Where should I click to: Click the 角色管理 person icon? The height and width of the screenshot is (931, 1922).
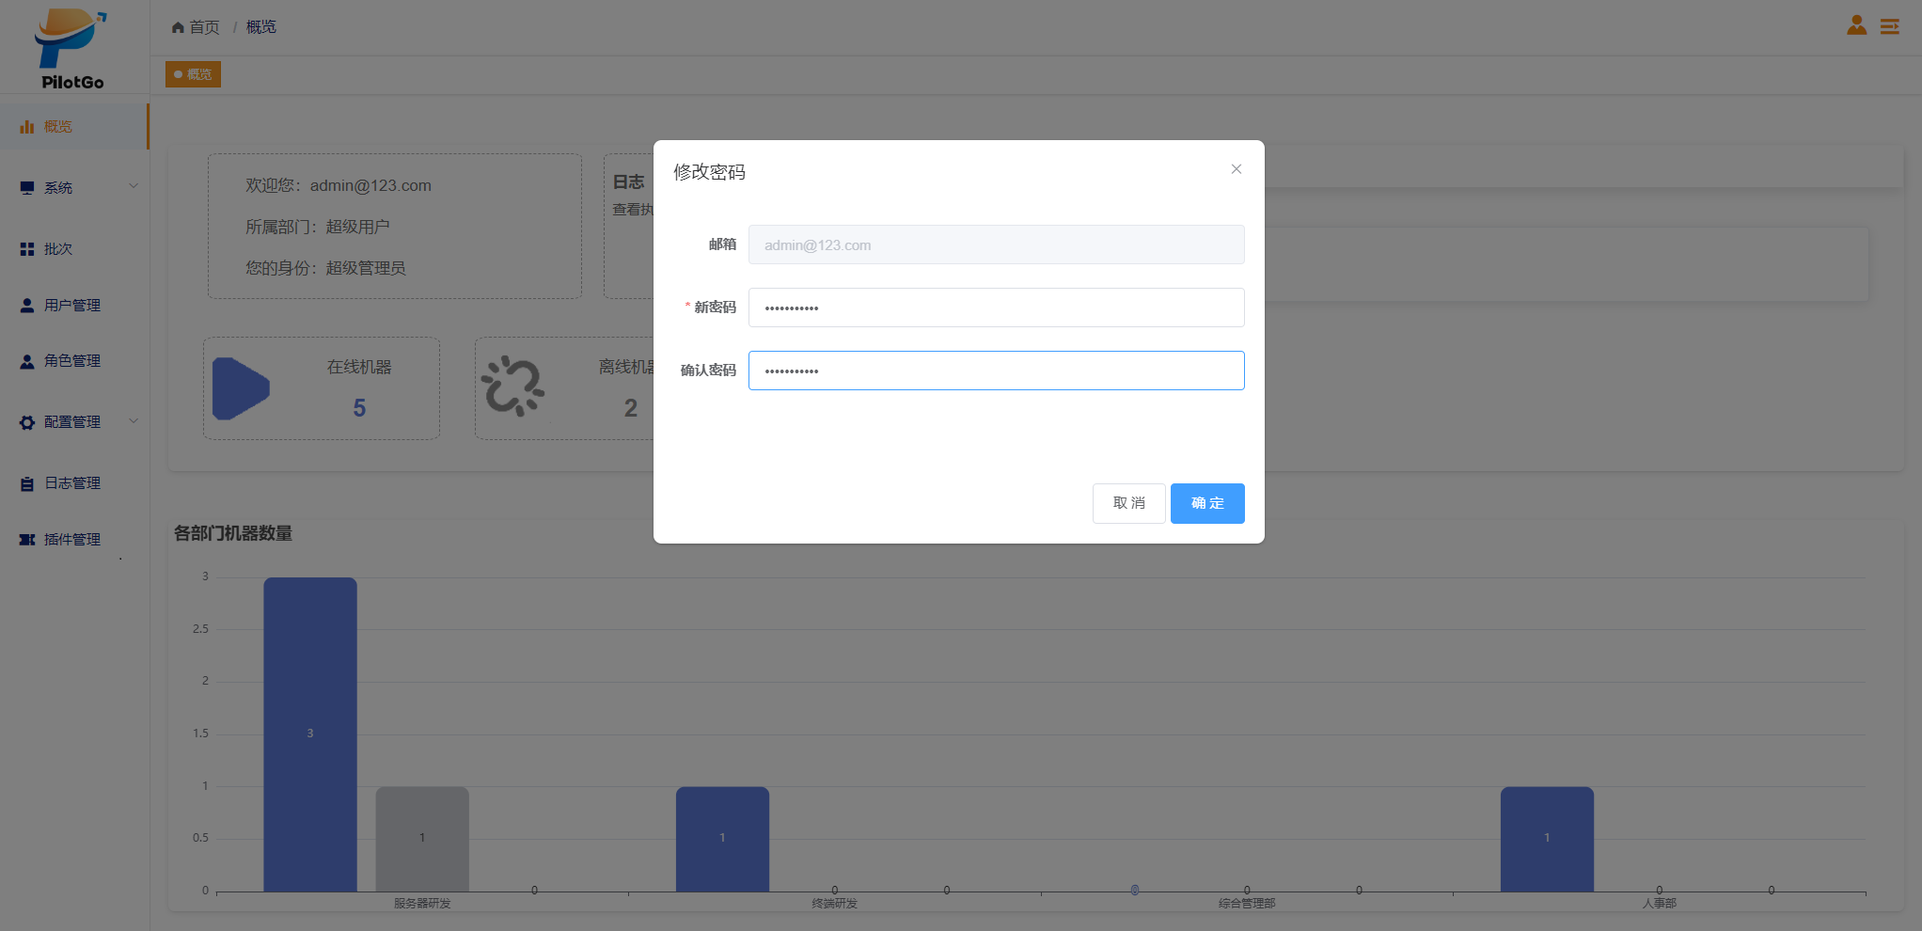click(27, 361)
